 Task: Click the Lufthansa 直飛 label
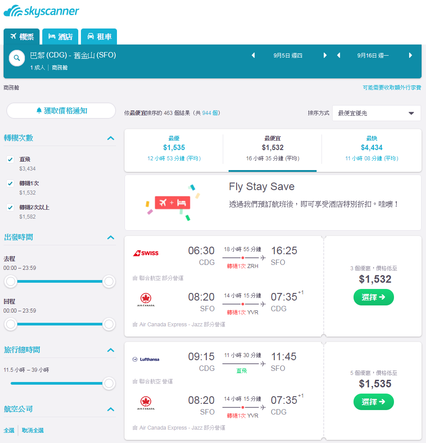241,371
